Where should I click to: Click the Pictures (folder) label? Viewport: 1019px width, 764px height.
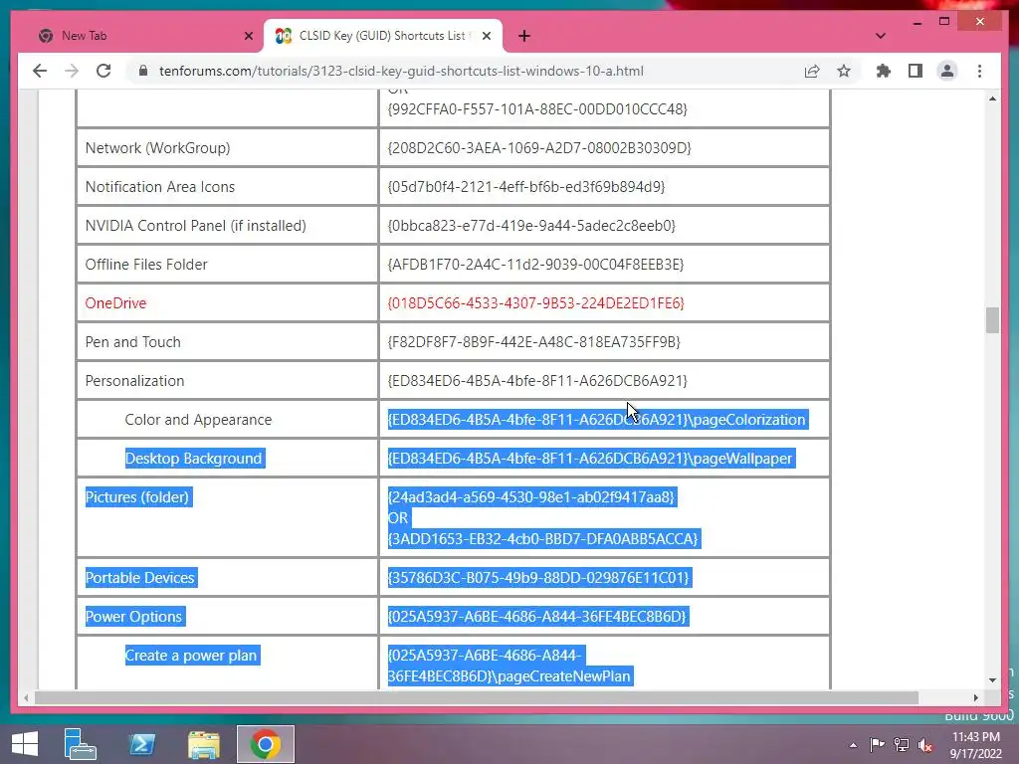point(137,497)
